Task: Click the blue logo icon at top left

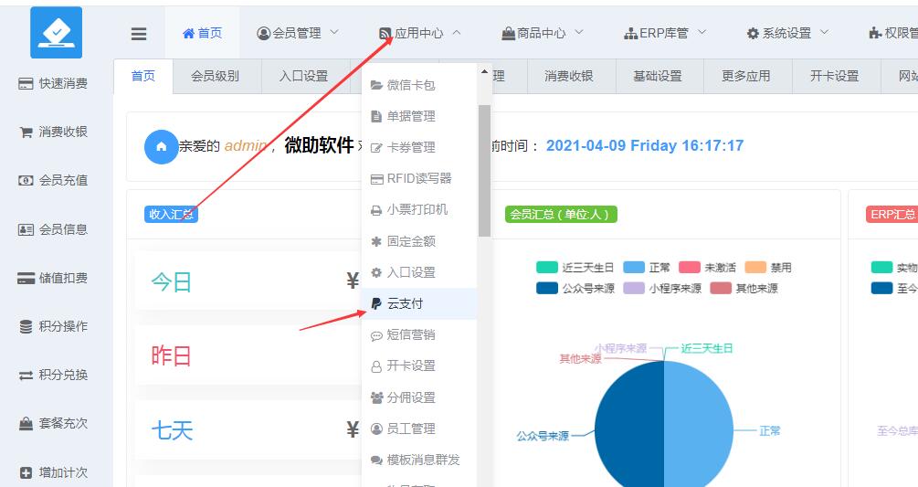Action: tap(56, 33)
